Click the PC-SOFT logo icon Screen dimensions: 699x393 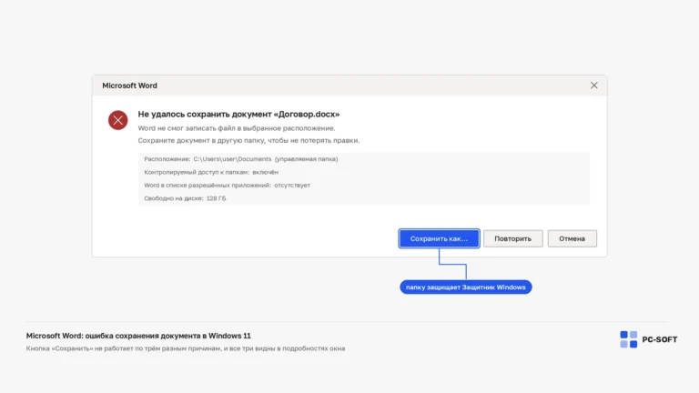(629, 339)
